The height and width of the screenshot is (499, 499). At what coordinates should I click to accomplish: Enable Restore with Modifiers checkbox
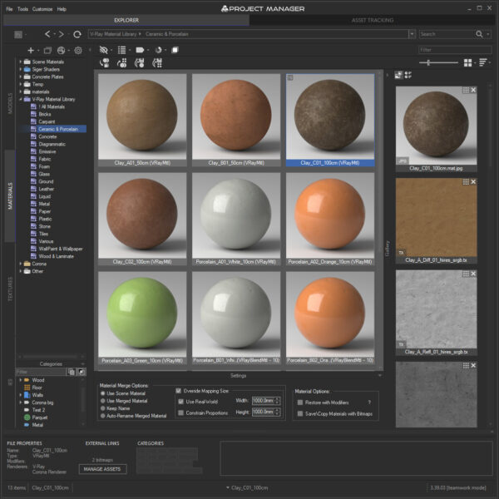pos(299,403)
